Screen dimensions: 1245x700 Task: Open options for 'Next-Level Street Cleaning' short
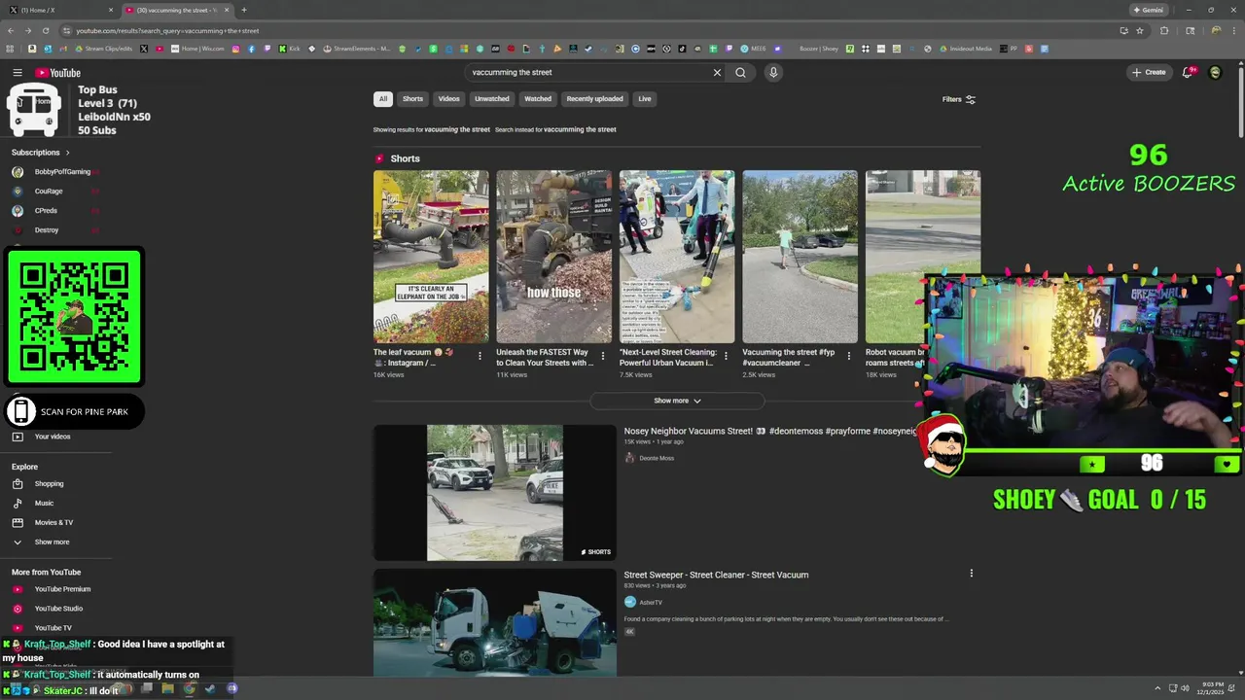[x=726, y=357]
